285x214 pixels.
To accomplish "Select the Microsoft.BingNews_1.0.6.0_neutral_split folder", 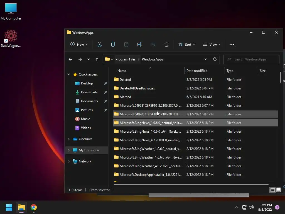I will point(195,123).
